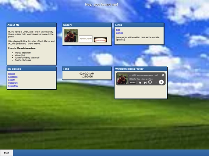209x156 pixels.
Task: Click the 1/23/2026 date text
Action: click(87, 77)
